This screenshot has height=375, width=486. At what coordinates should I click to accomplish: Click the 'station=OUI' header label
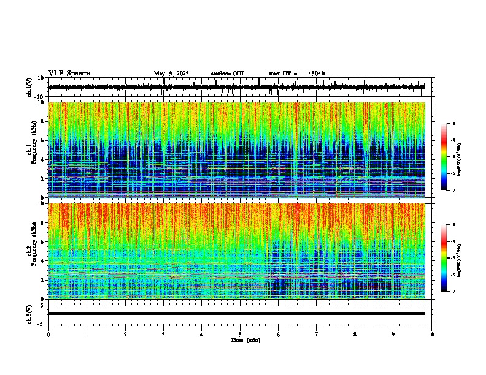[227, 74]
